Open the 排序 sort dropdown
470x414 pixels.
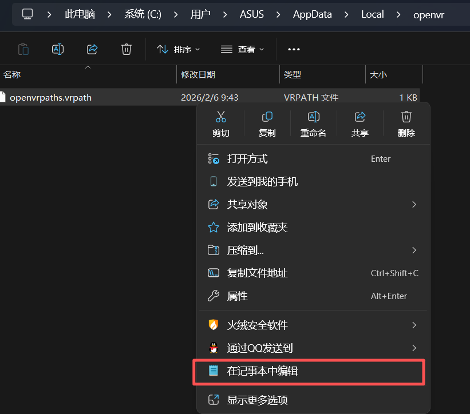pyautogui.click(x=179, y=49)
